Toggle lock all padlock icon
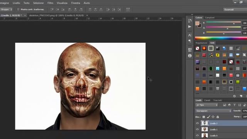This screenshot has width=247, height=139. coord(218,117)
